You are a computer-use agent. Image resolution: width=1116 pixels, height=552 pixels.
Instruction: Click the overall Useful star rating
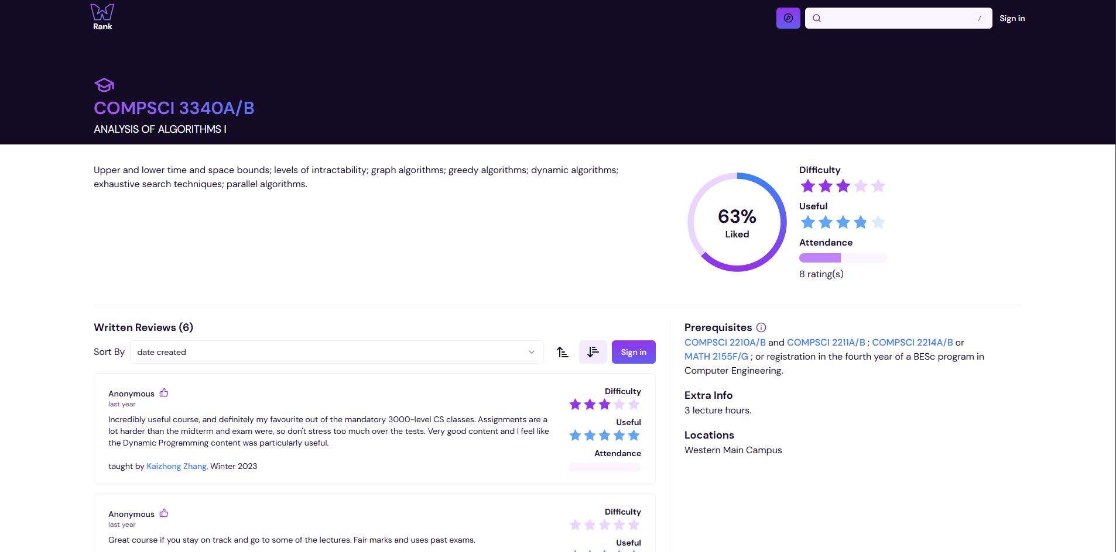pyautogui.click(x=843, y=222)
